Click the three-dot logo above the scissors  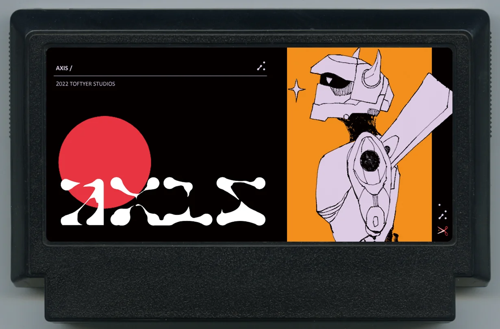(x=443, y=212)
